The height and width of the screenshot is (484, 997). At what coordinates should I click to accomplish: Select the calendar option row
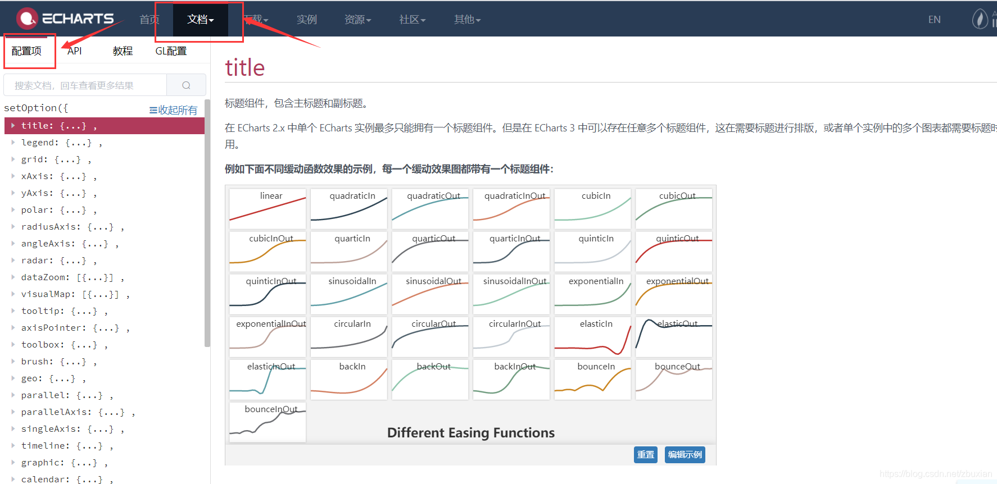104,479
